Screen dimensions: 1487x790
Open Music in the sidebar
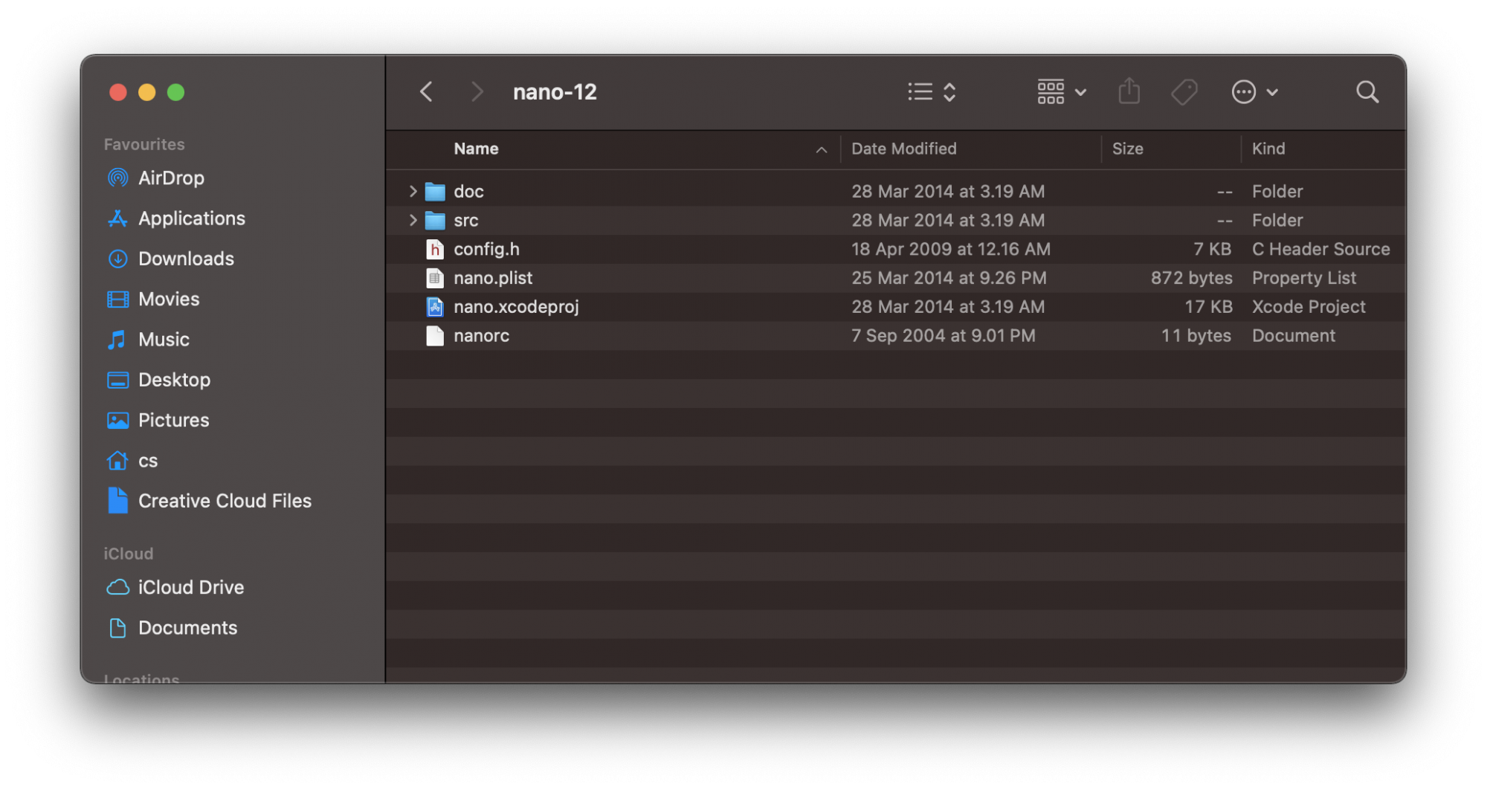point(164,339)
